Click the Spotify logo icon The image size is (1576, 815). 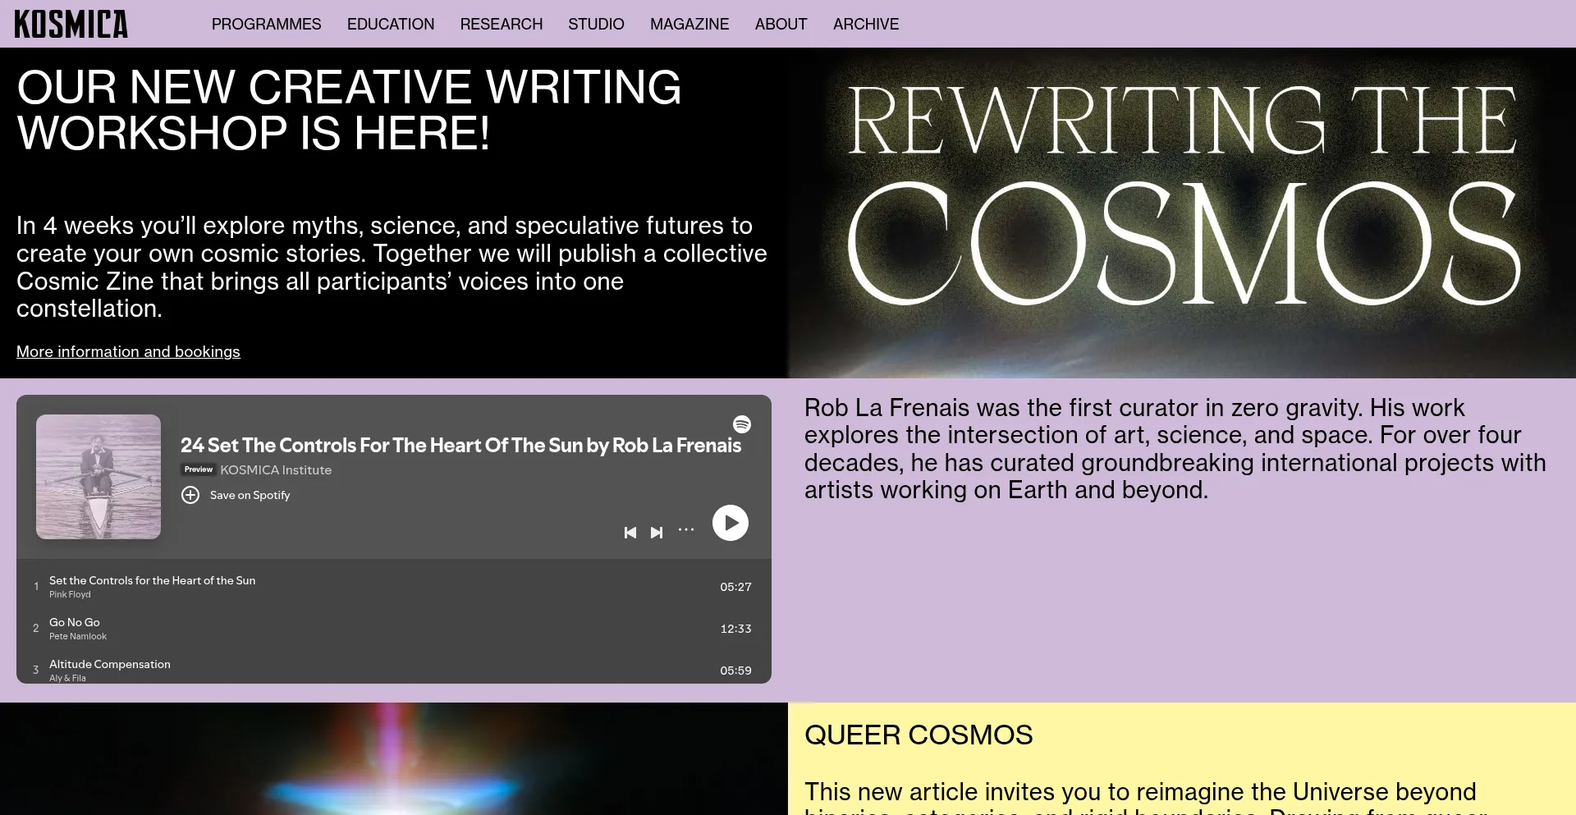point(742,424)
